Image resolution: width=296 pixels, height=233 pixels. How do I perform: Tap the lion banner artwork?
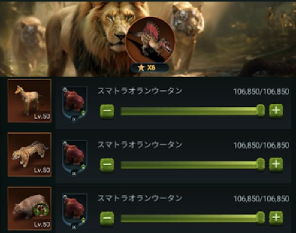[x=148, y=39]
